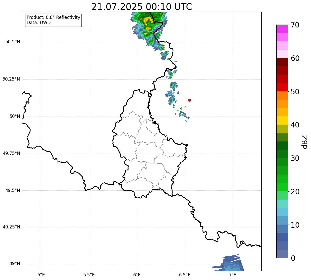The height and width of the screenshot is (280, 311).
Task: Click the magenta top colorbar segment
Action: click(x=282, y=29)
